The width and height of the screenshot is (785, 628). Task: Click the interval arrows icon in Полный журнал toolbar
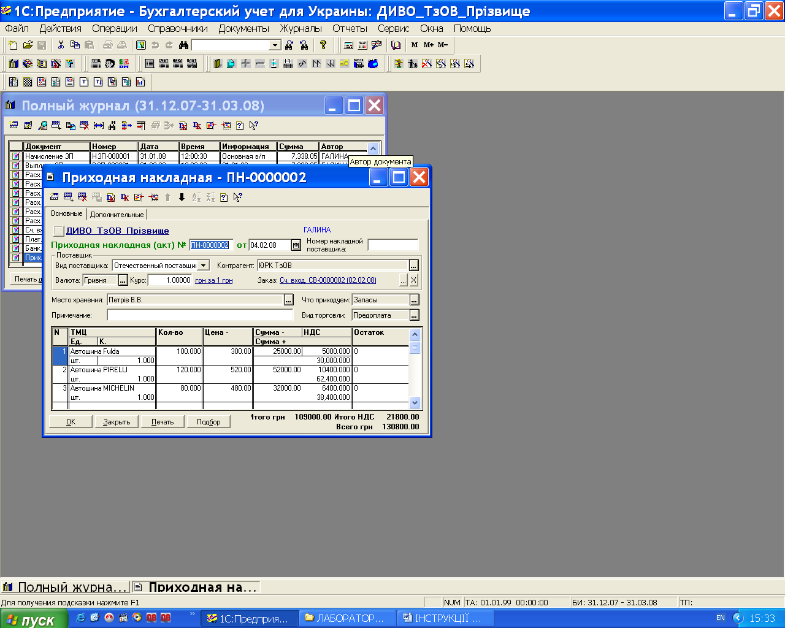[x=99, y=125]
